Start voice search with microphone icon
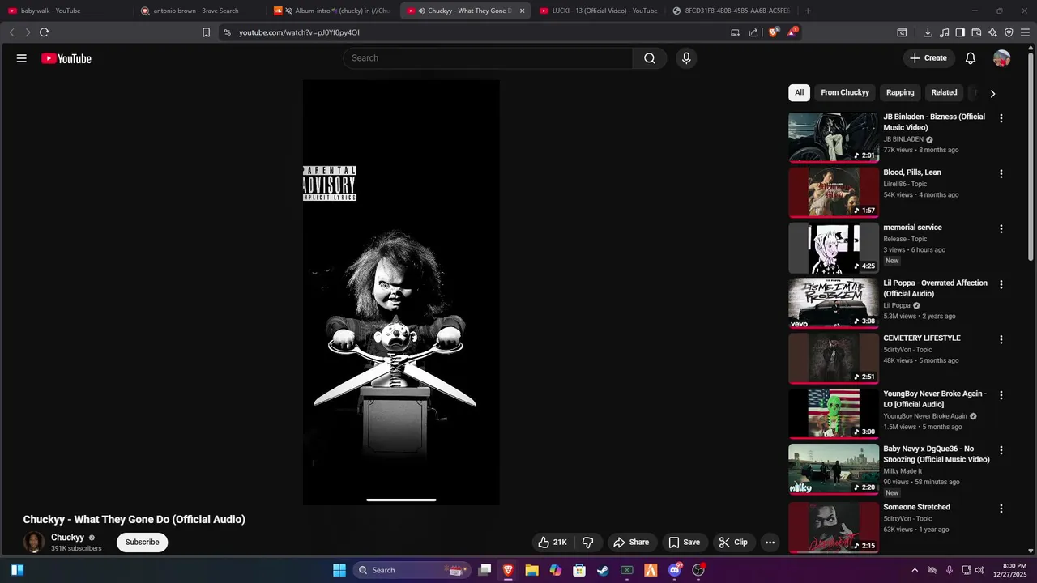Image resolution: width=1037 pixels, height=583 pixels. (x=686, y=58)
